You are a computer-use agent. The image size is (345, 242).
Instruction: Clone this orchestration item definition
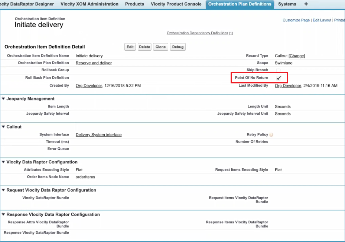[x=160, y=47]
